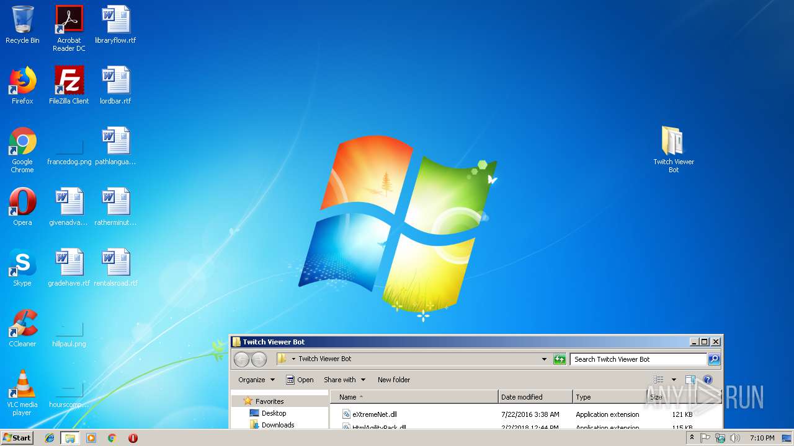Select Twitch Viewer Bot desktop folder
Viewport: 794px width, 446px height.
pos(674,150)
